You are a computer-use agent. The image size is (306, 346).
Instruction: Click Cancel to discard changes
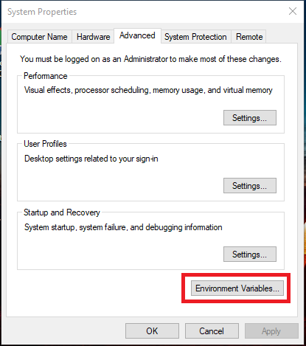[x=212, y=331]
